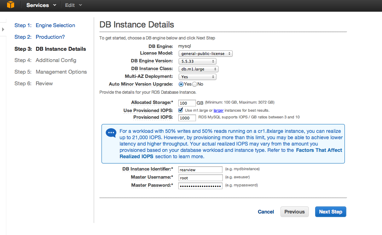Viewport: 382px width, 235px height.
Task: Select Yes for Auto Minor Version Upgrade
Action: click(x=181, y=84)
